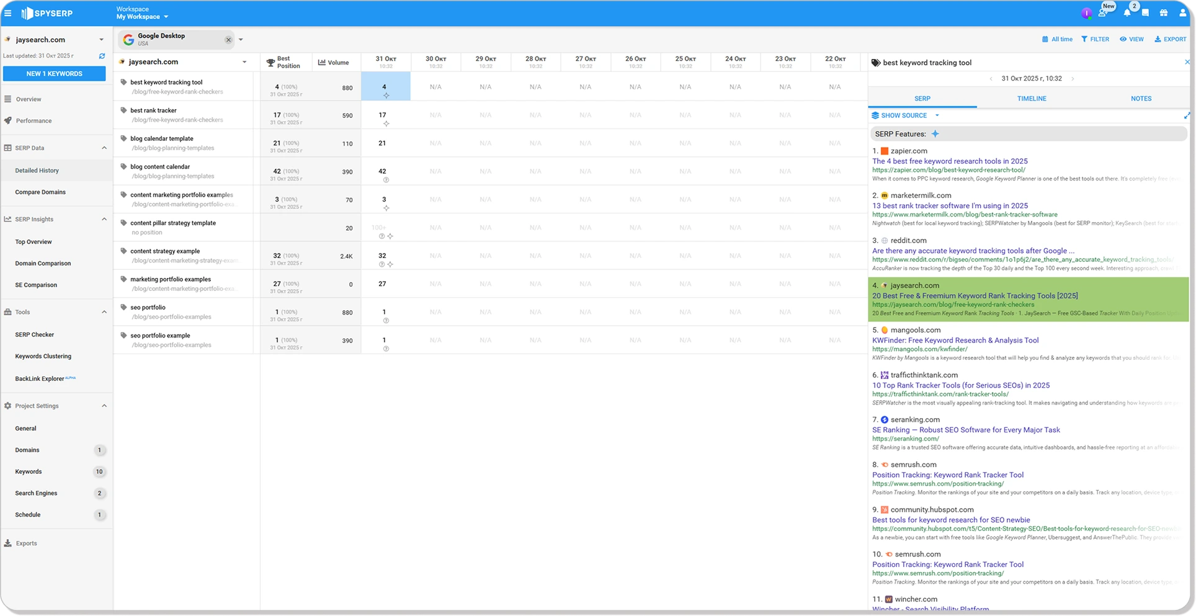The width and height of the screenshot is (1196, 616).
Task: Click the SERP Features sparkle icon
Action: click(x=935, y=134)
